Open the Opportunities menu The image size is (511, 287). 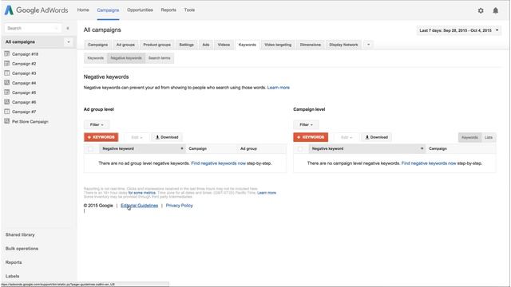tap(140, 10)
